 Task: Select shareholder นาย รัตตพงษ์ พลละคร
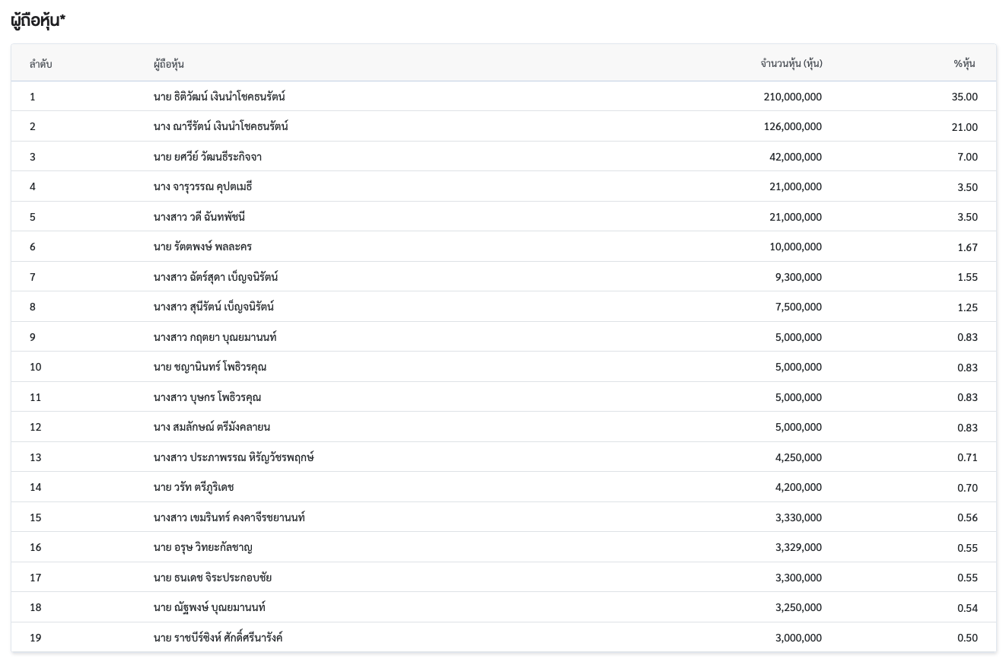point(202,247)
